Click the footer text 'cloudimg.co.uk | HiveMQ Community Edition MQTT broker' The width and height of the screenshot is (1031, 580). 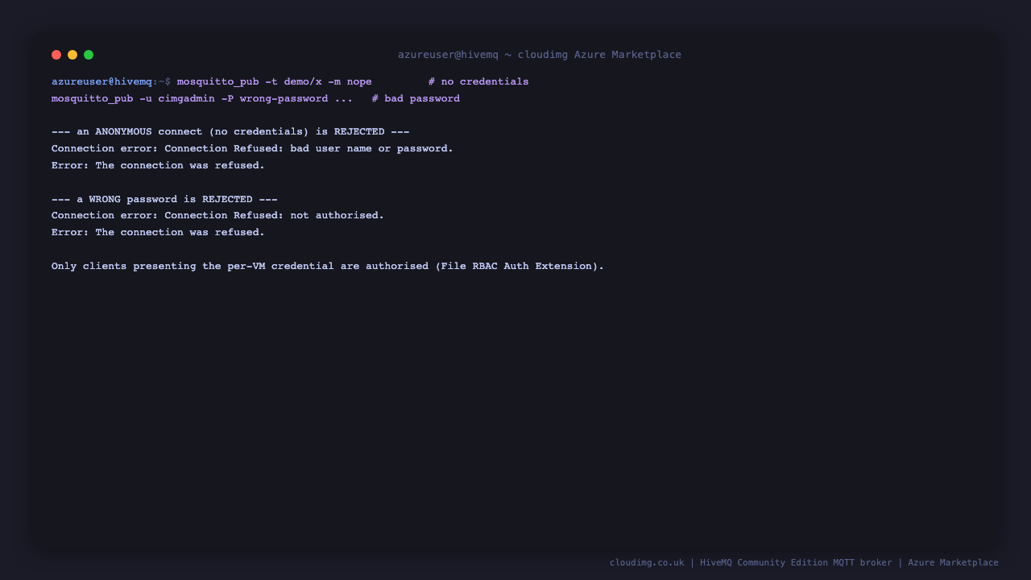point(751,562)
